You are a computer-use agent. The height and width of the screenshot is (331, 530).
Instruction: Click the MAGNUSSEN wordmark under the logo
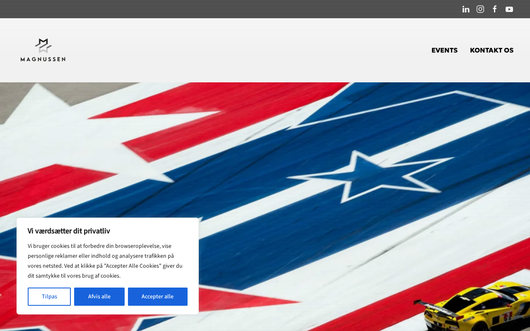[43, 59]
